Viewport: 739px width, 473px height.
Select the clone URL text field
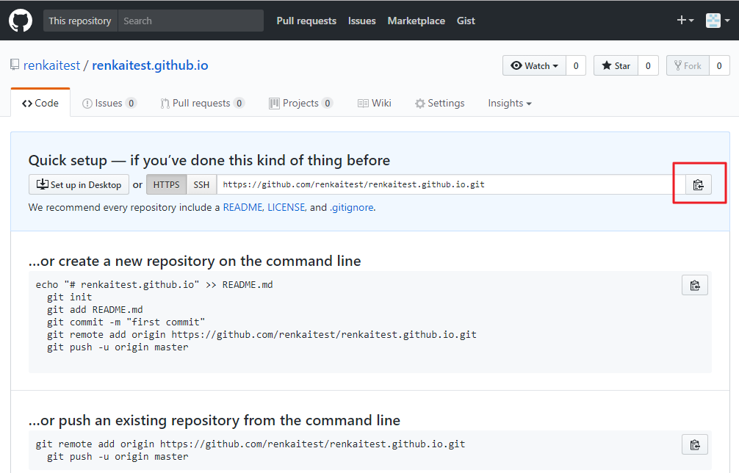(x=451, y=184)
